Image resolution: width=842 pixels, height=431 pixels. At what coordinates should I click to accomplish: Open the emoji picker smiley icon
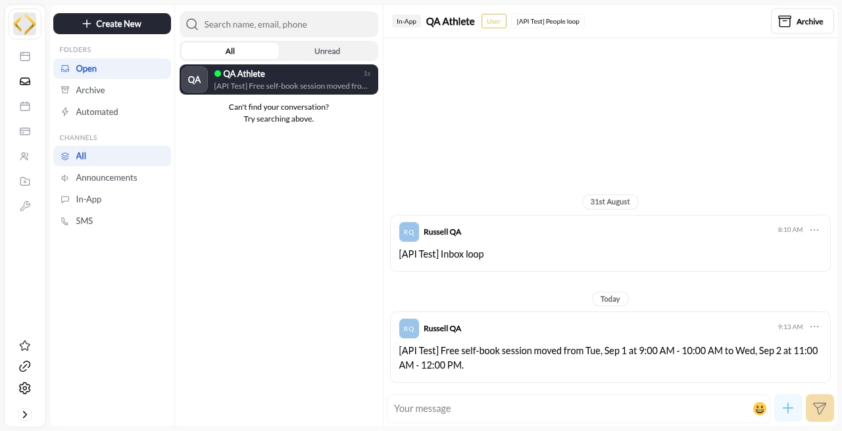760,409
